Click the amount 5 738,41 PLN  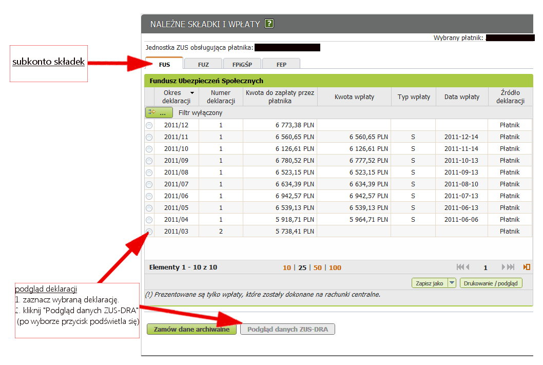click(295, 231)
